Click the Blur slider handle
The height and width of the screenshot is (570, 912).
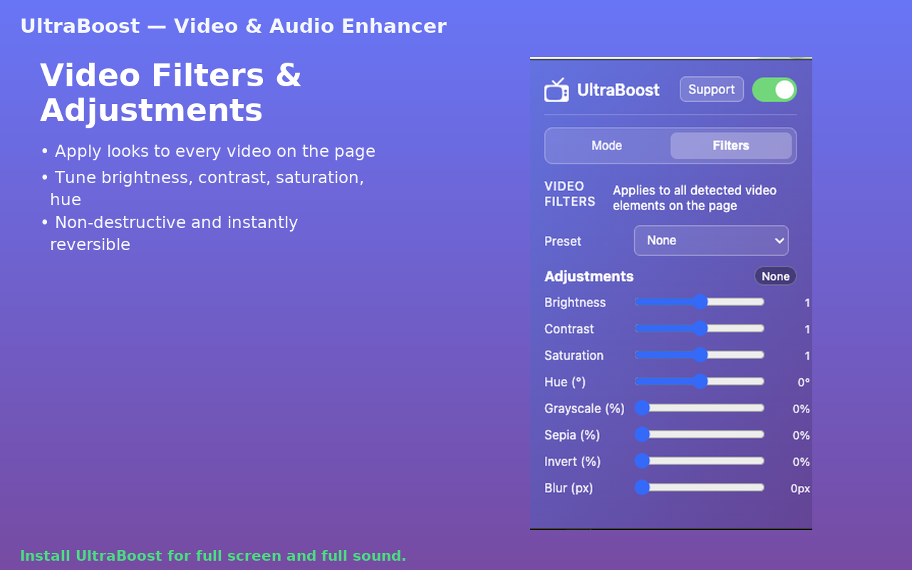click(642, 487)
